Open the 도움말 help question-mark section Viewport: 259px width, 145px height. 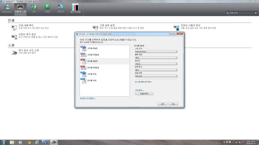point(47,8)
